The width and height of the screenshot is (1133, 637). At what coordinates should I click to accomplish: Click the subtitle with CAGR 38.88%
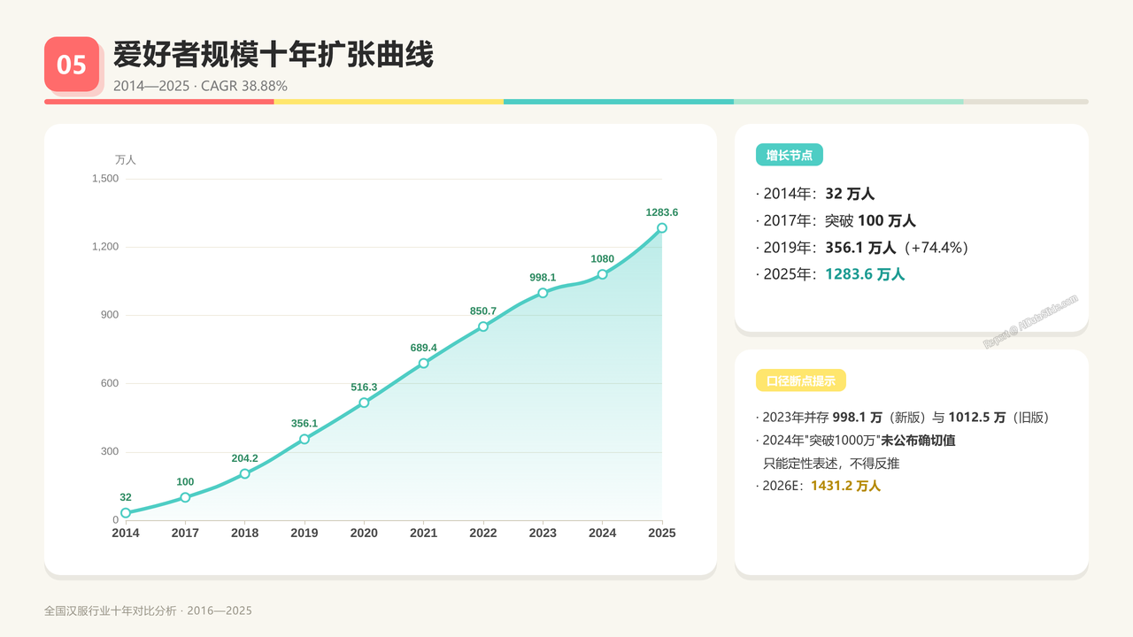point(200,87)
